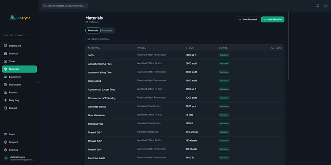Click the Settings gear icon

coord(5,150)
